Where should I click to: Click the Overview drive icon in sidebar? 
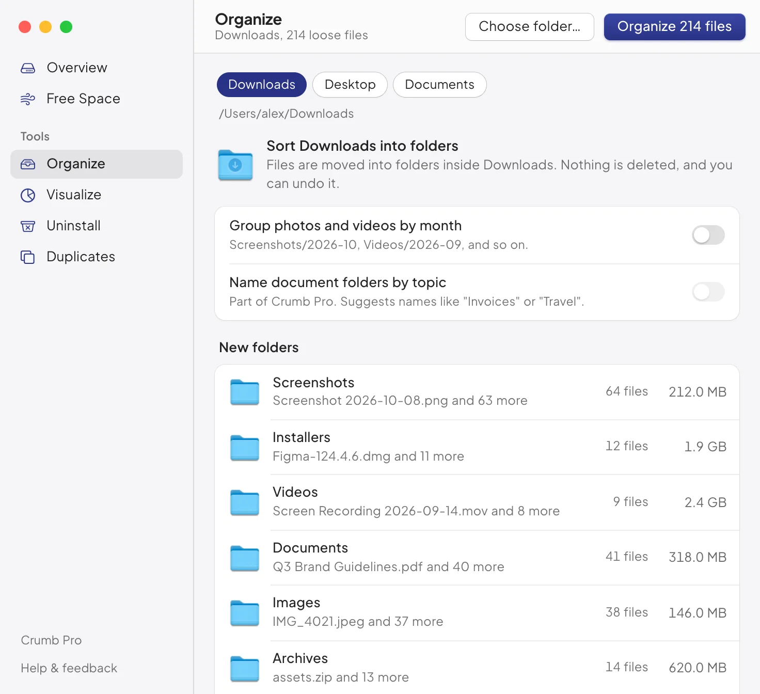[x=28, y=68]
